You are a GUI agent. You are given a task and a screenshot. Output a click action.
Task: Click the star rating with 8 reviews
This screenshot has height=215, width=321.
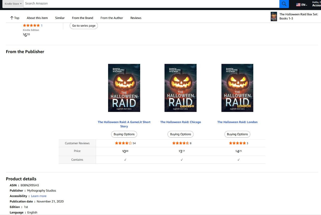(x=181, y=143)
